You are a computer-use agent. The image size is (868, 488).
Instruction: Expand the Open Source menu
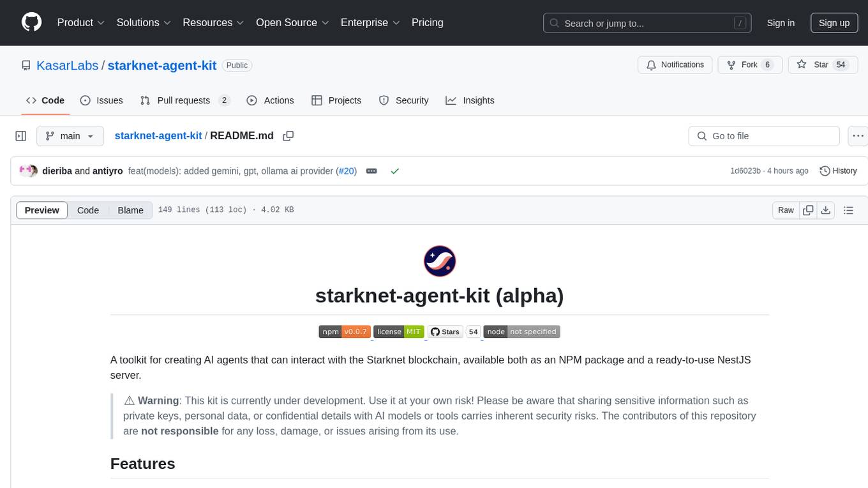(x=292, y=22)
